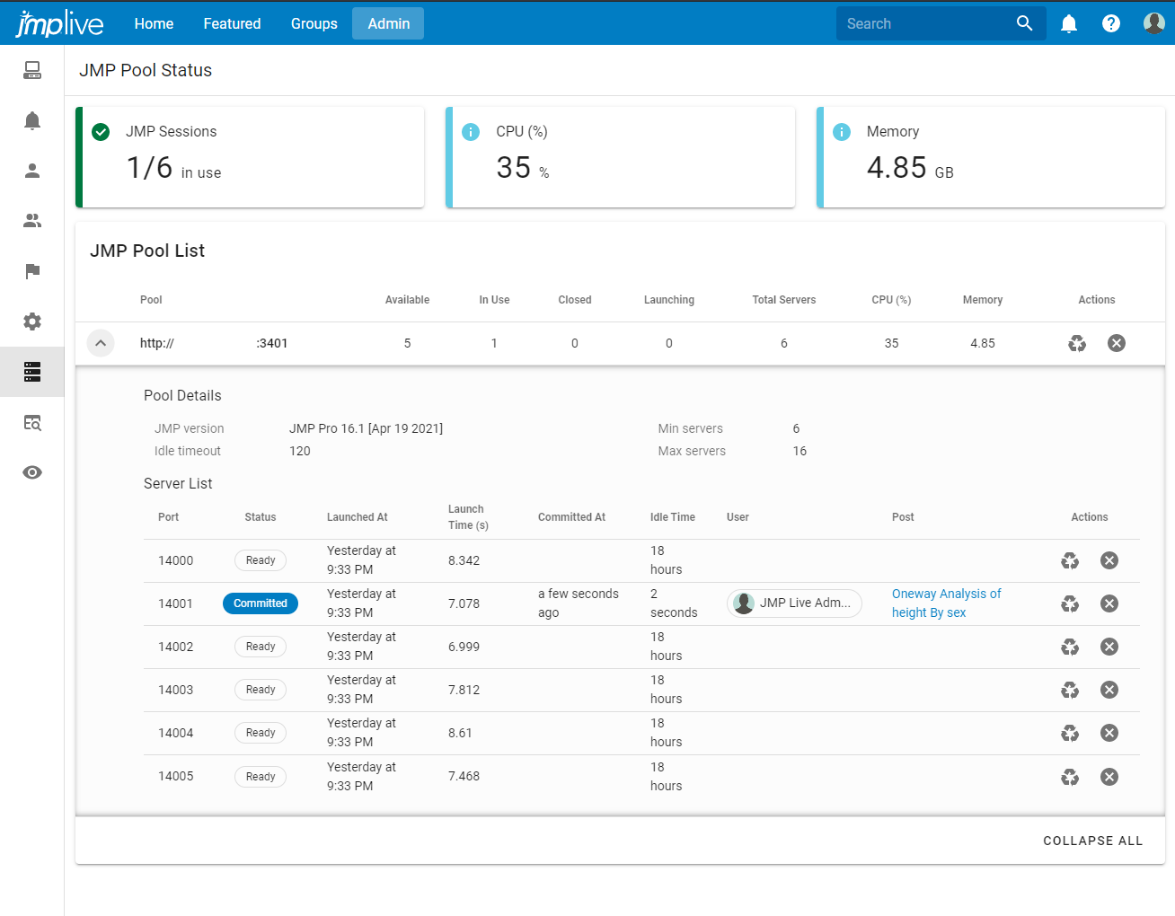Viewport: 1175px width, 916px height.
Task: Click the Committed status badge for 14001
Action: 261,603
